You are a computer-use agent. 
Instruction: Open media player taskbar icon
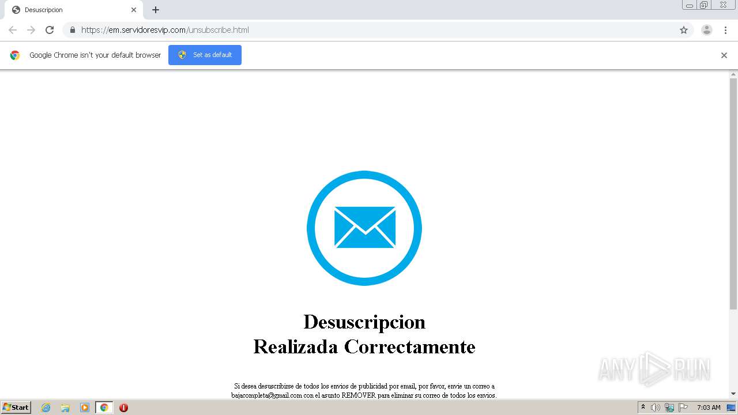[85, 408]
